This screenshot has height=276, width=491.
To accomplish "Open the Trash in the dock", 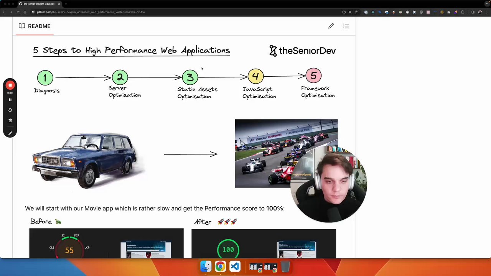I will point(285,266).
